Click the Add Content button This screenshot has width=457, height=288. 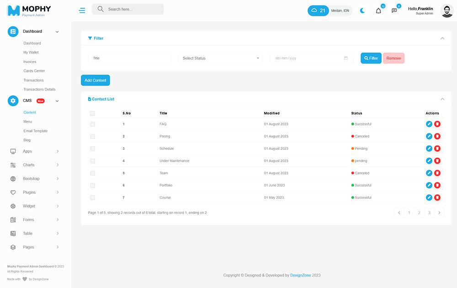click(x=96, y=80)
